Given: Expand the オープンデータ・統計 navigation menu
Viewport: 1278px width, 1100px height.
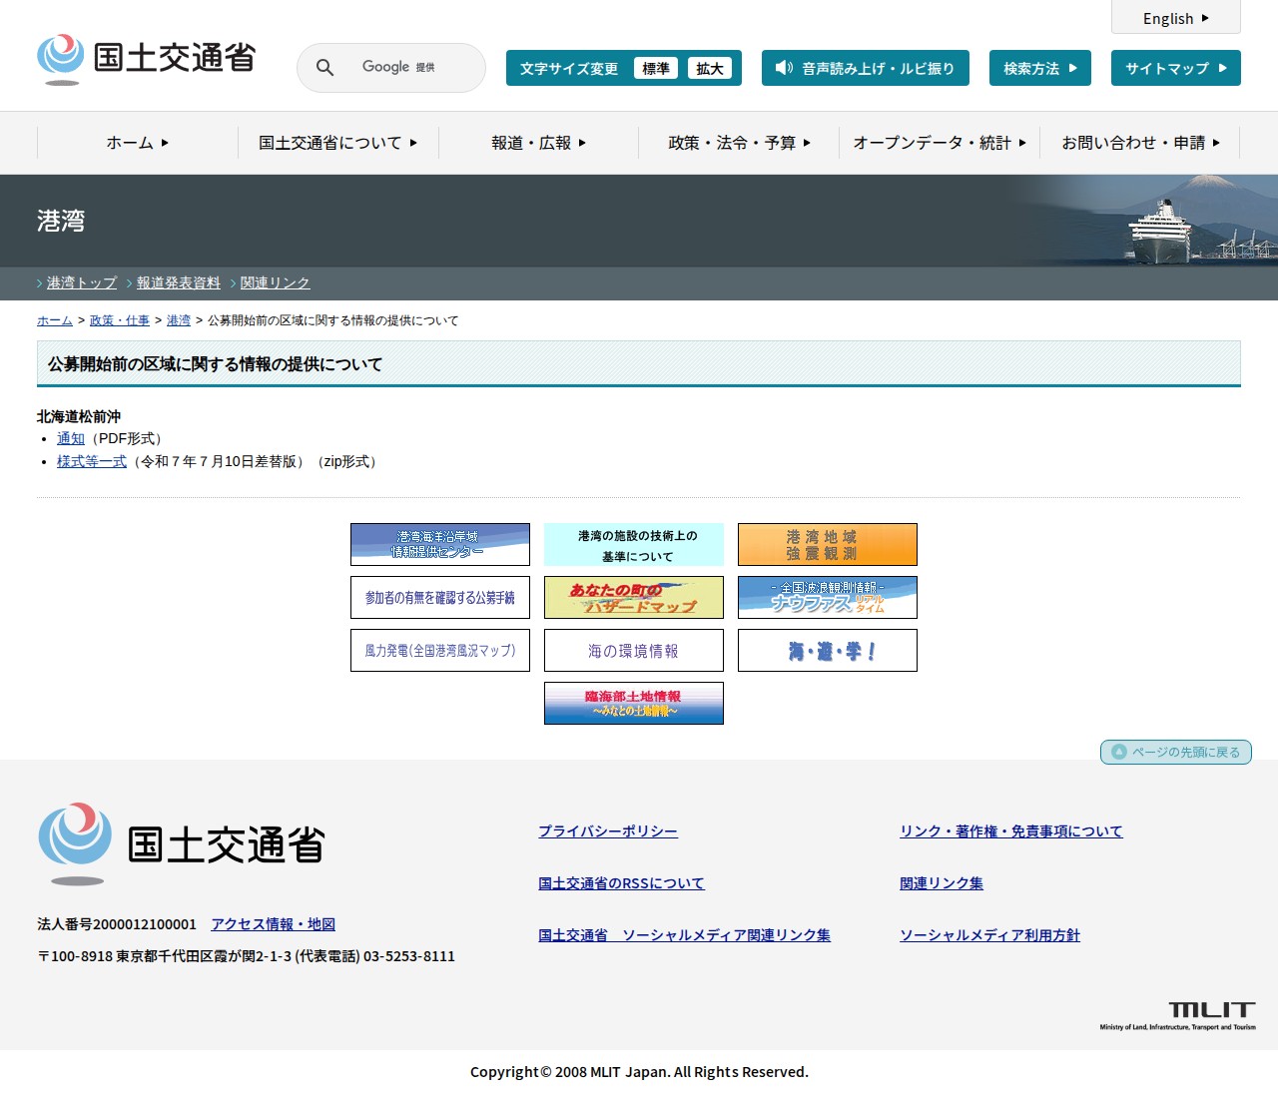Looking at the screenshot, I should pos(939,143).
